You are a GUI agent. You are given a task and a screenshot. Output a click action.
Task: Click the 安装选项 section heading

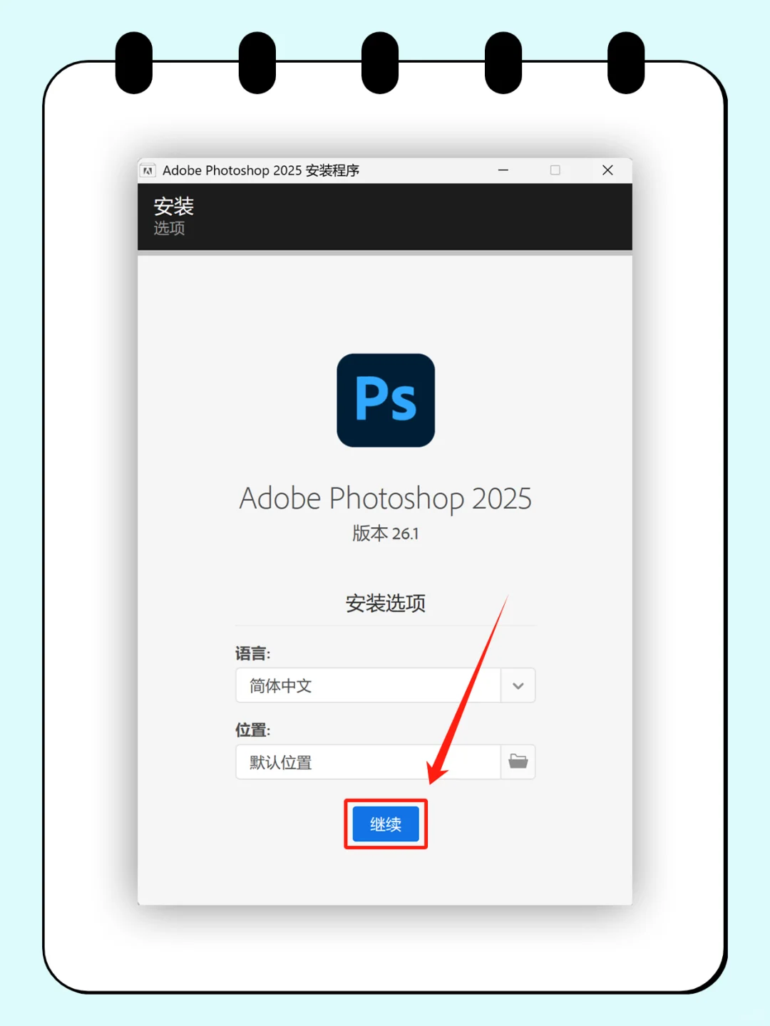tap(386, 603)
